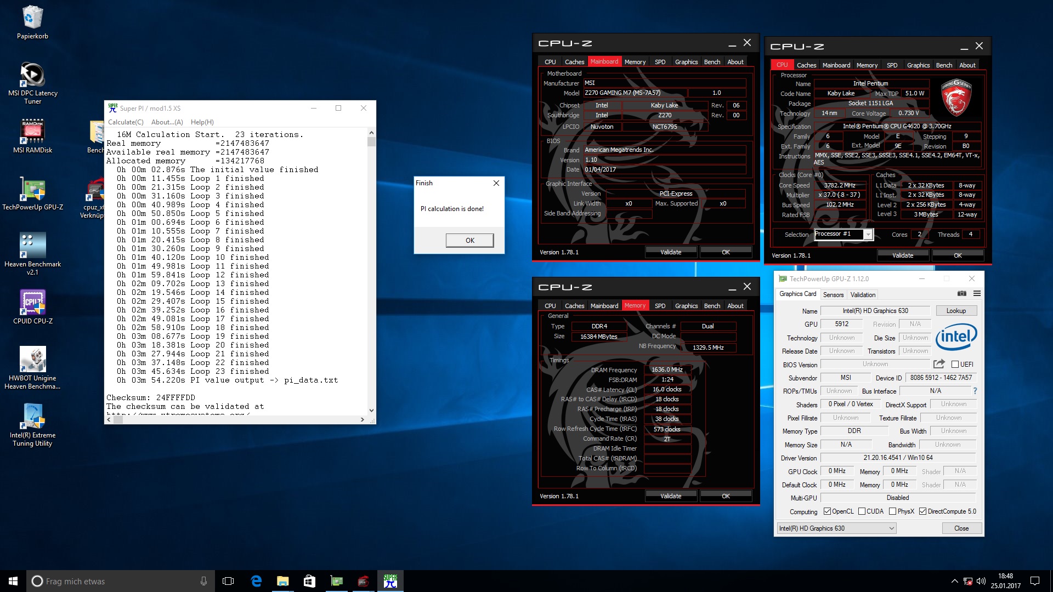
Task: Switch to Sensors tab in GPU-Z
Action: pyautogui.click(x=833, y=295)
